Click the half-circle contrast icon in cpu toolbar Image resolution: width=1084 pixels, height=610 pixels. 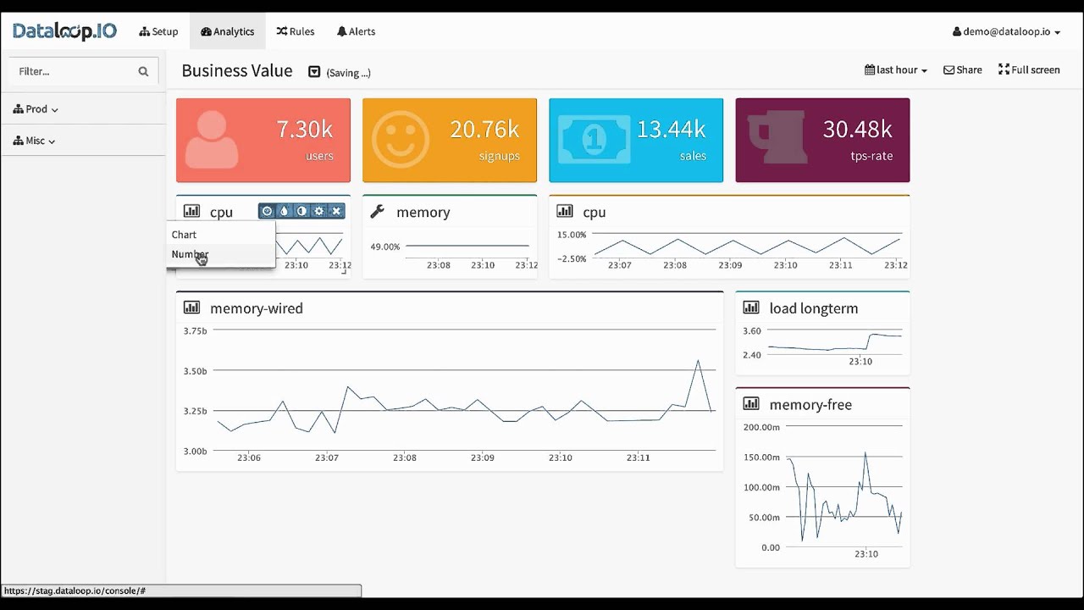[301, 211]
